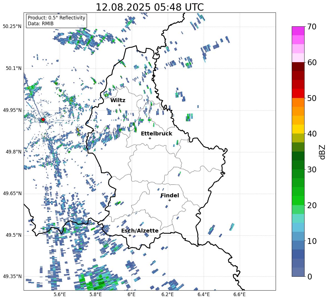
Task: Click the Ettelbruck city label
Action: (x=156, y=134)
